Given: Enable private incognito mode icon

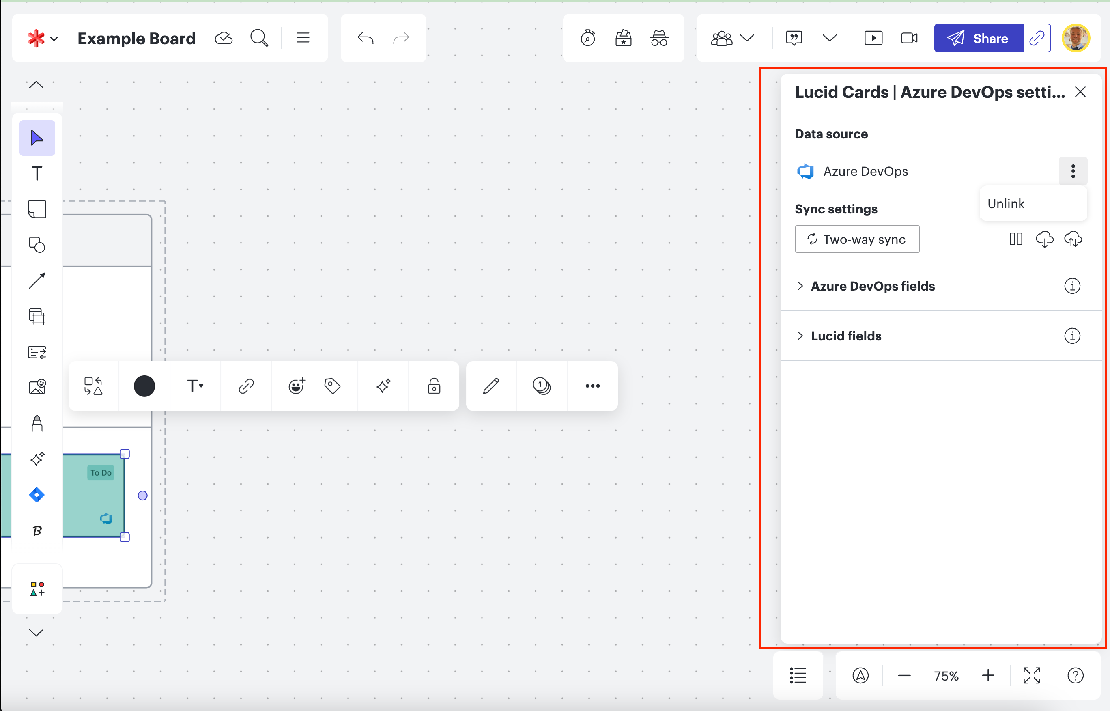Looking at the screenshot, I should click(x=659, y=38).
